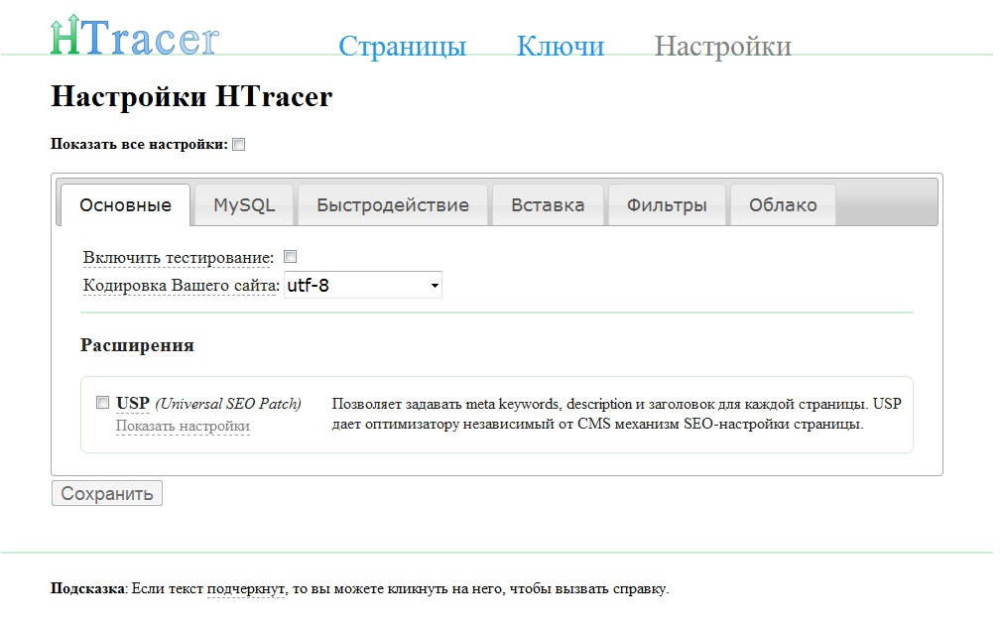Open the Настройки section
Viewport: 1000px width, 628px height.
click(x=721, y=46)
